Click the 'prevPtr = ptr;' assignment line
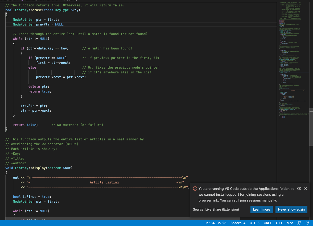313x226 pixels. pyautogui.click(x=34, y=106)
